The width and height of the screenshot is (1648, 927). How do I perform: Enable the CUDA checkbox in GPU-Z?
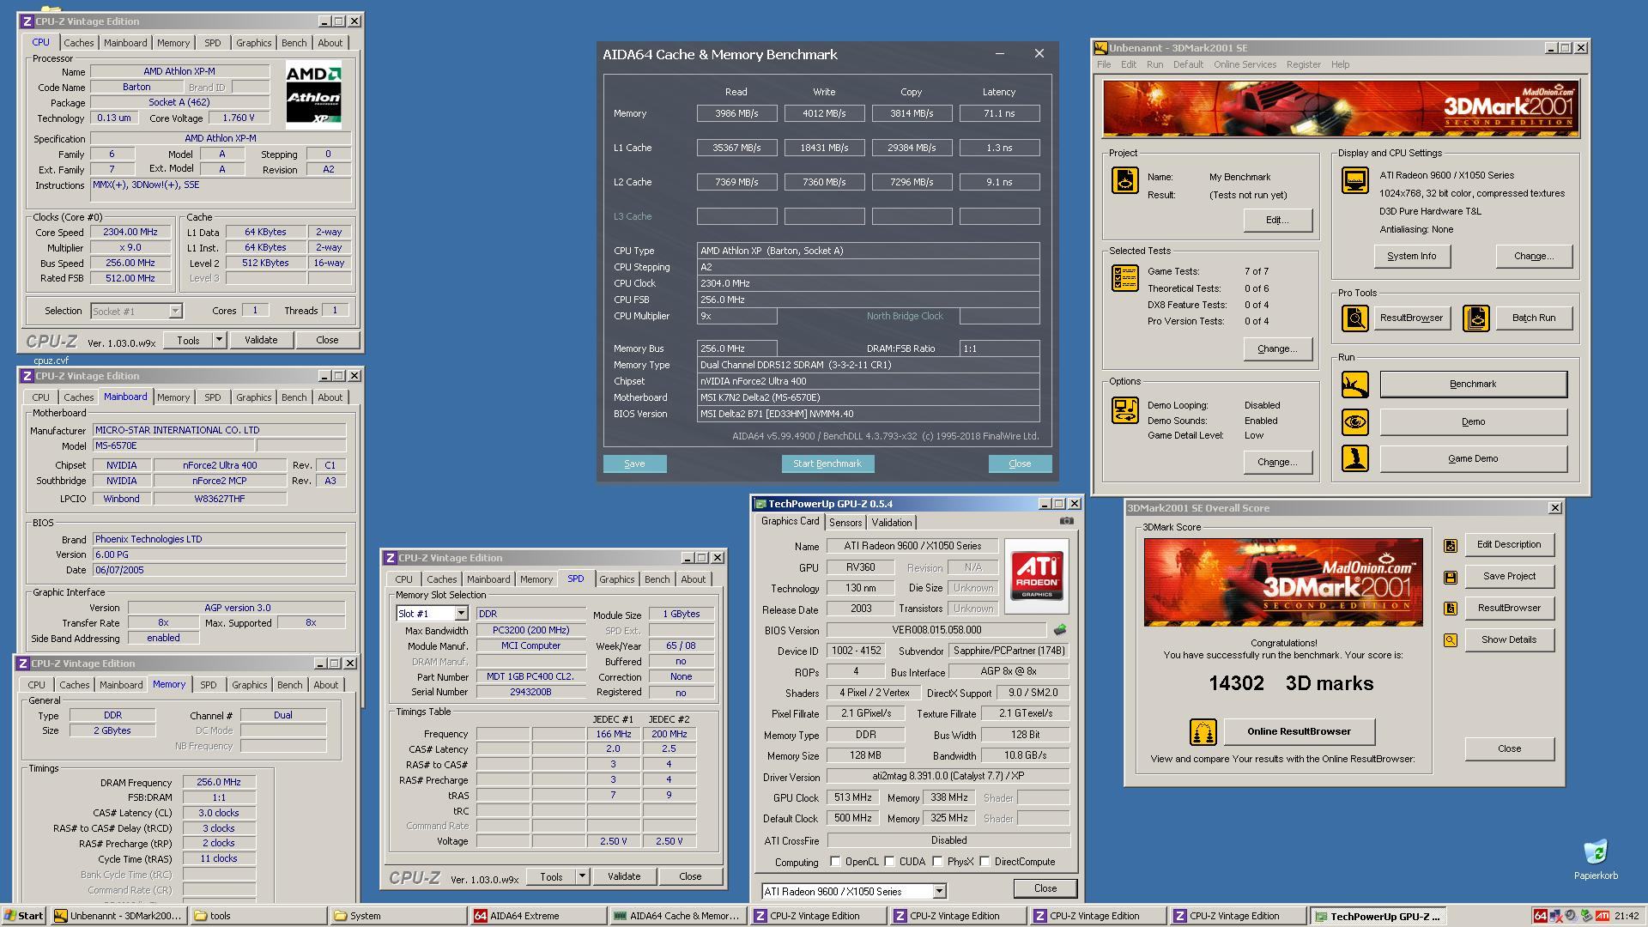[x=890, y=862]
